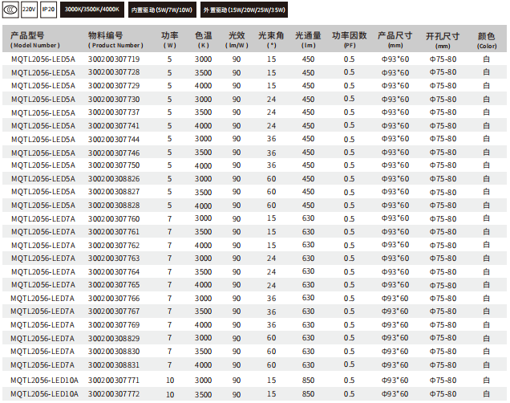510x403 pixels.
Task: Select product number 300200307746
Action: [114, 153]
